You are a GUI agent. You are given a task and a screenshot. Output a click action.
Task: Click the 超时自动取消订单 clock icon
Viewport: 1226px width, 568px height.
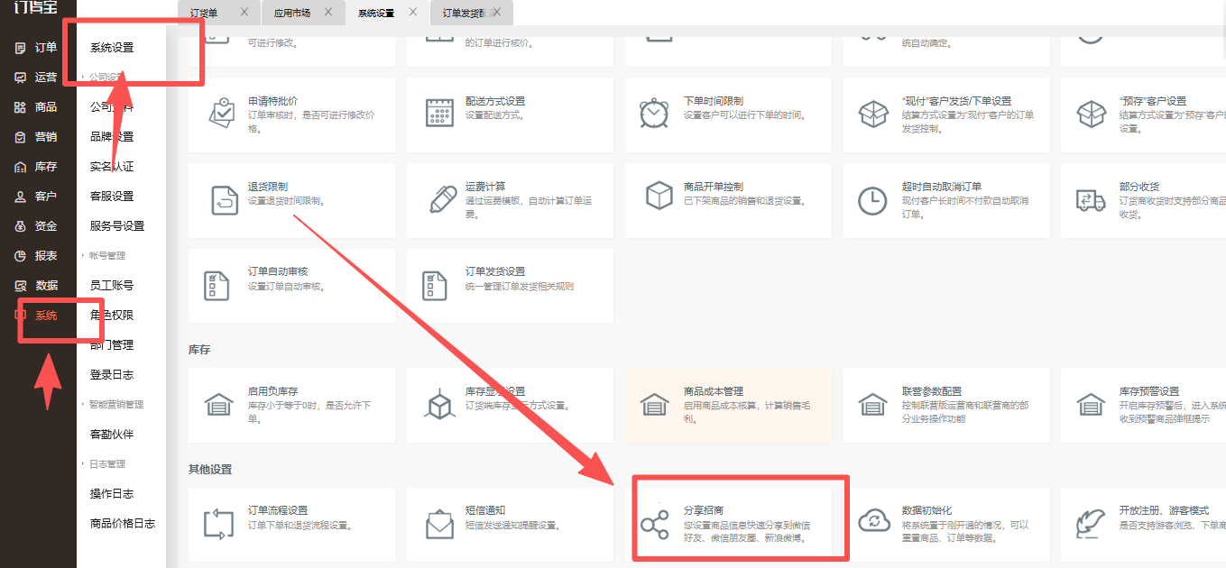pos(872,200)
